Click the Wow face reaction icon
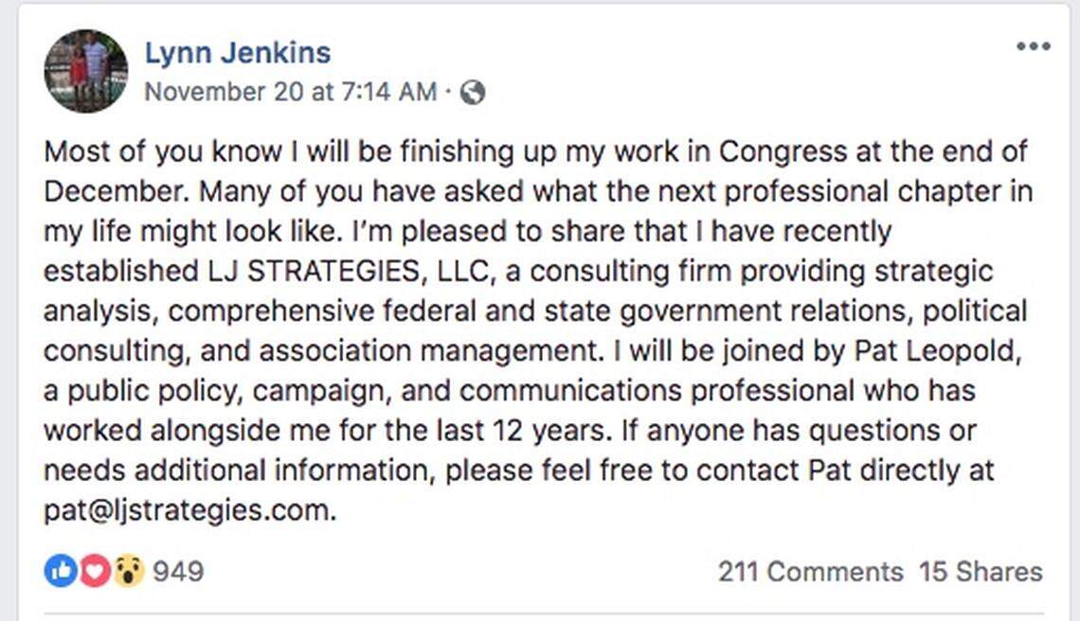 pyautogui.click(x=128, y=571)
